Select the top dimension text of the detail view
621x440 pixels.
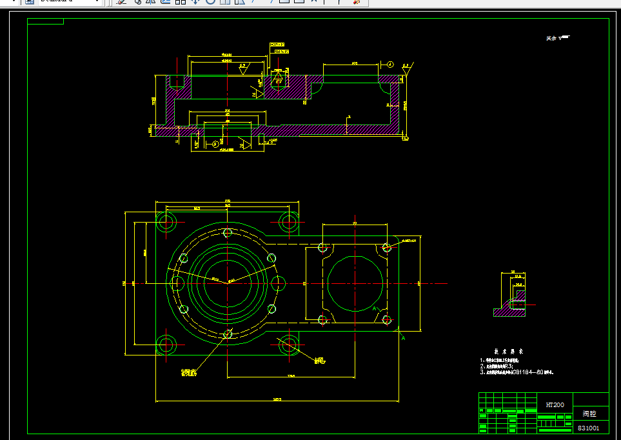click(513, 272)
